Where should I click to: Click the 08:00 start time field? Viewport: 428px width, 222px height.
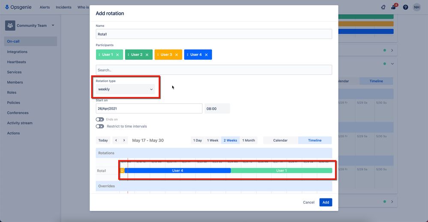click(x=217, y=109)
